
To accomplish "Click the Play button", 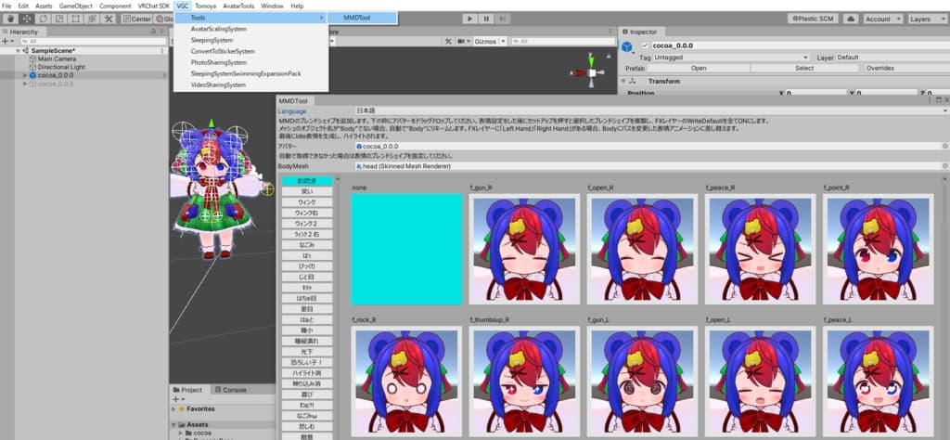I will 469,19.
